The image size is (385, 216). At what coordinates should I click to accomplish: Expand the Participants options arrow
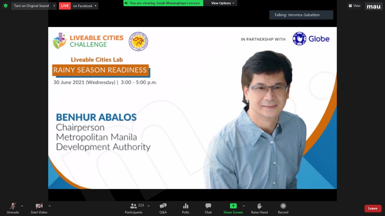tap(148, 206)
